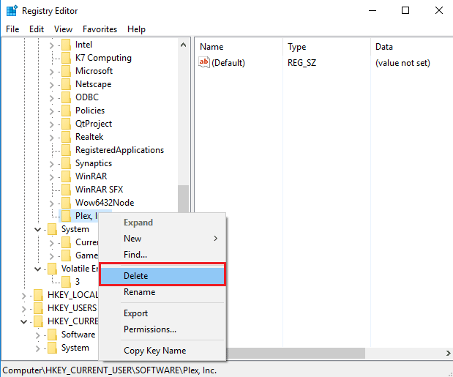Open Permissions... from the context menu
Screen dimensions: 453x377
162,329
